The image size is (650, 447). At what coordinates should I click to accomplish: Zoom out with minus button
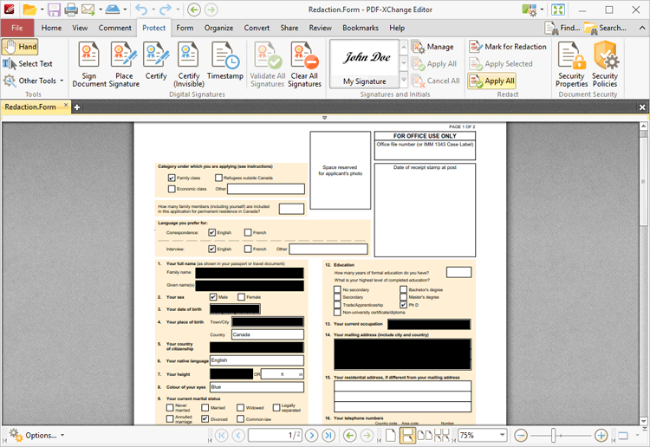[x=521, y=436]
